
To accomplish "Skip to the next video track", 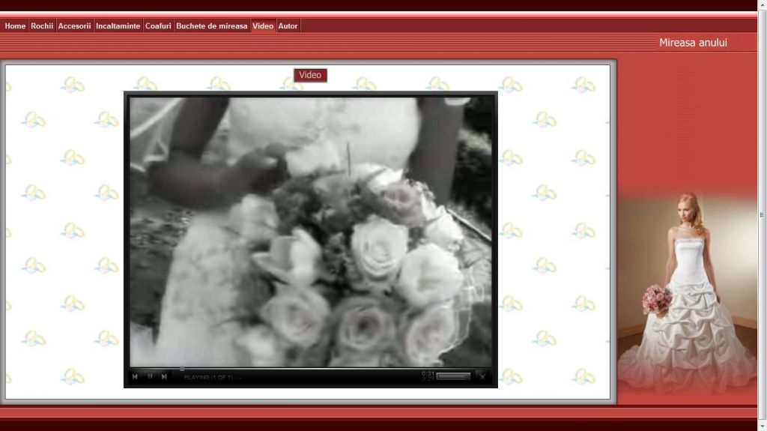I will (164, 376).
